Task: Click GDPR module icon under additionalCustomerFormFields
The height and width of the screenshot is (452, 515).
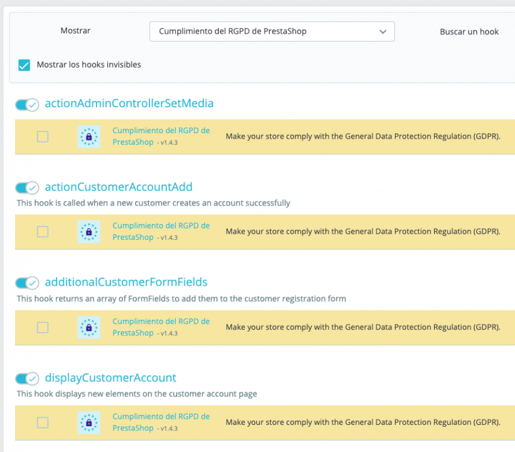Action: click(x=89, y=327)
